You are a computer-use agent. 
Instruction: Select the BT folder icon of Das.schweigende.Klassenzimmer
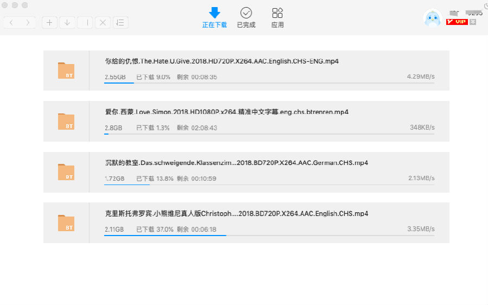[x=66, y=172]
